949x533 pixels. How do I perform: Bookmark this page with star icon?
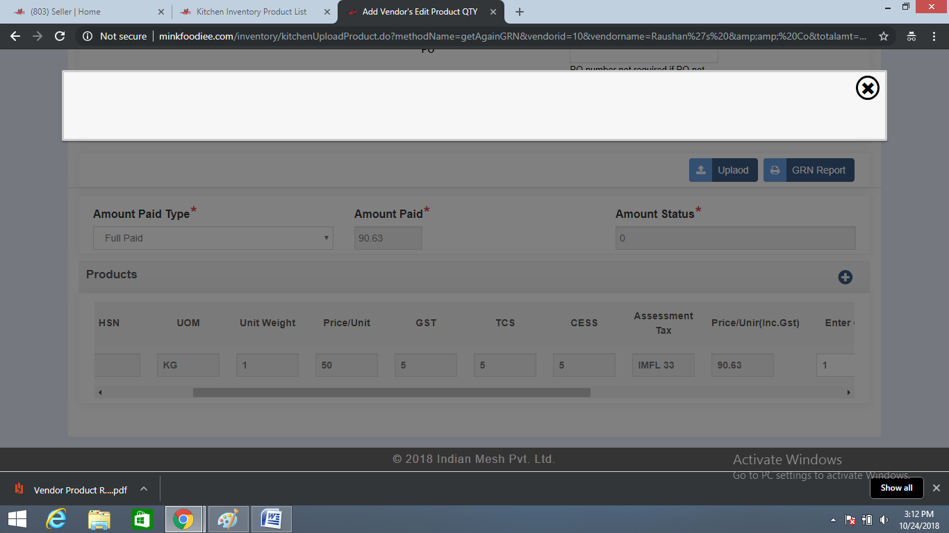(x=883, y=36)
